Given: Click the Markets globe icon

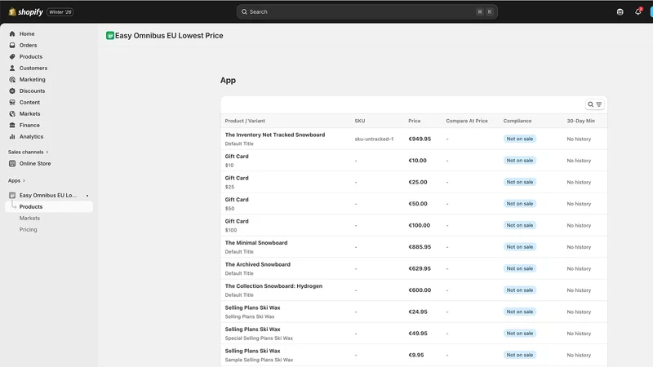Looking at the screenshot, I should point(12,113).
